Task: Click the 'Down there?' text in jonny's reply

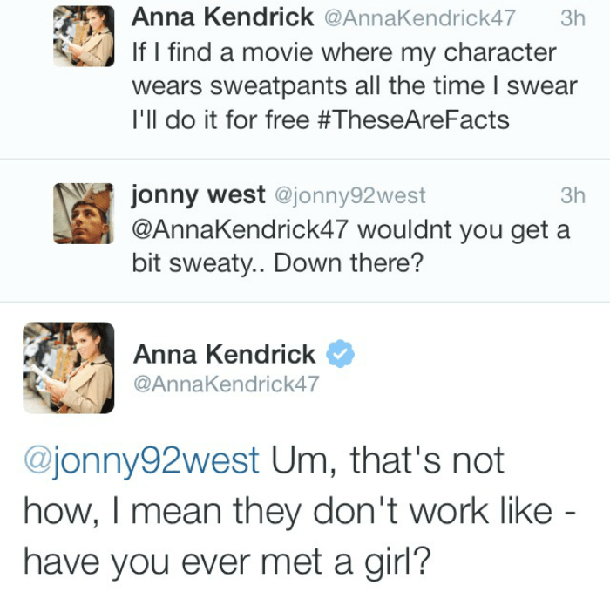Action: point(348,263)
